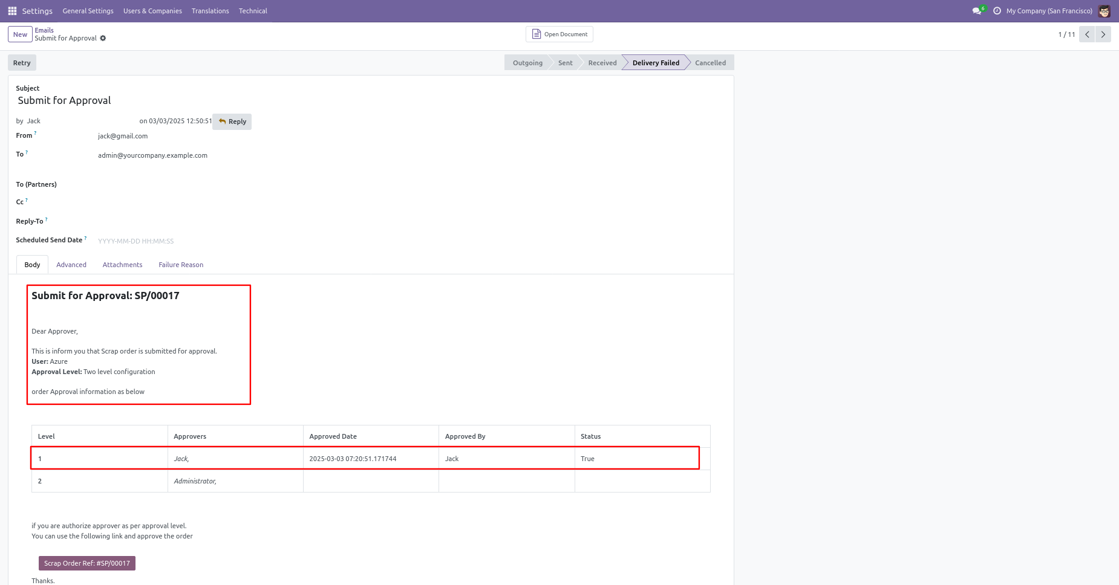Click the user avatar in top bar
The height and width of the screenshot is (585, 1119).
click(x=1104, y=11)
